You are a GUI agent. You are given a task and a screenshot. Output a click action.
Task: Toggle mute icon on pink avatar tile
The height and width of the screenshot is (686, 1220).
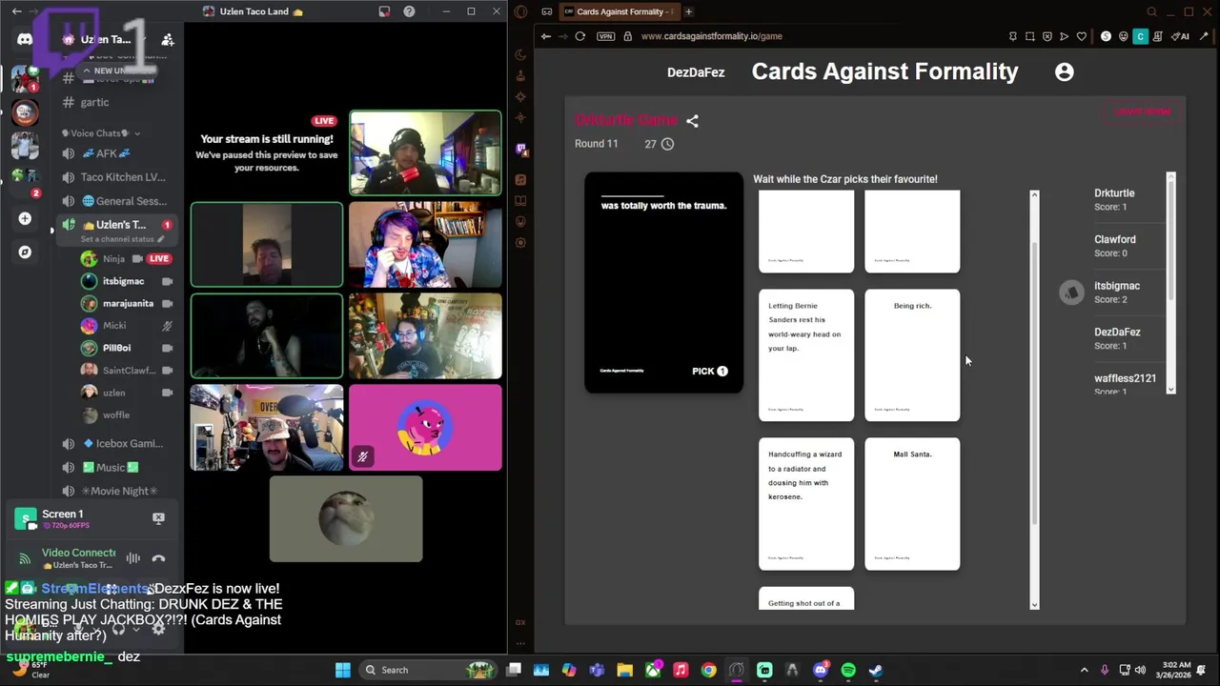[362, 457]
